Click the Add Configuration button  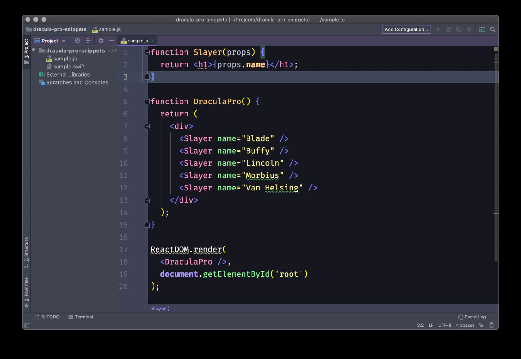pyautogui.click(x=406, y=29)
